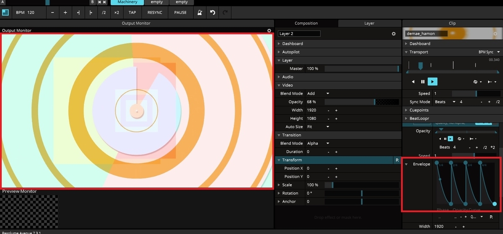Decrease Position Y with the minus stepper

329,177
